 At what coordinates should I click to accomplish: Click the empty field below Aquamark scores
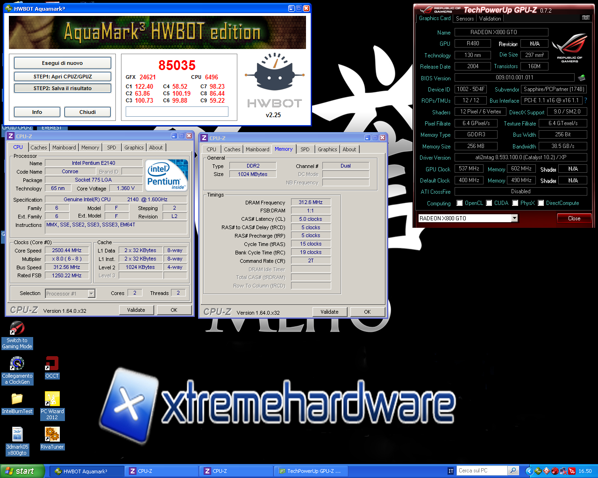point(177,112)
